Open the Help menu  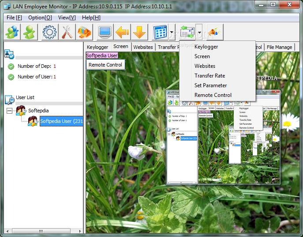(91, 18)
